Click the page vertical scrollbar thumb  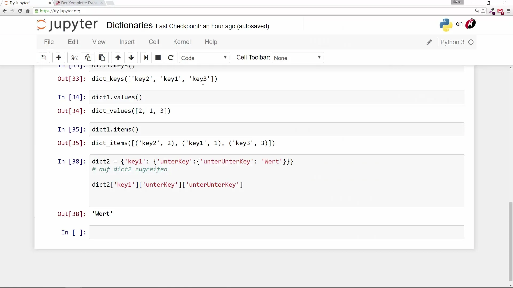[x=511, y=241]
